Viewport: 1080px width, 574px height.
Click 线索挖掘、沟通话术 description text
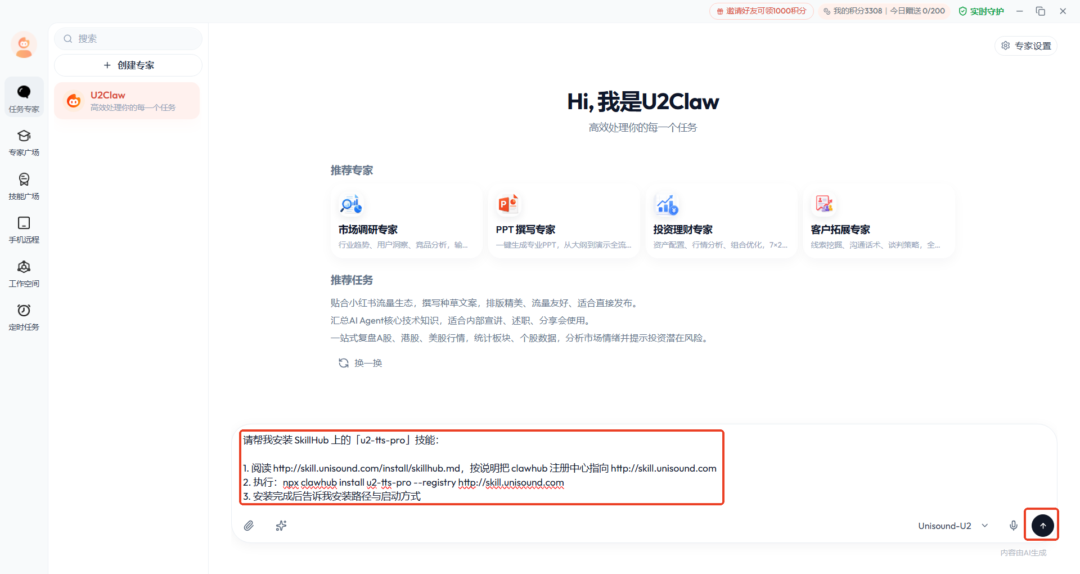pyautogui.click(x=875, y=245)
